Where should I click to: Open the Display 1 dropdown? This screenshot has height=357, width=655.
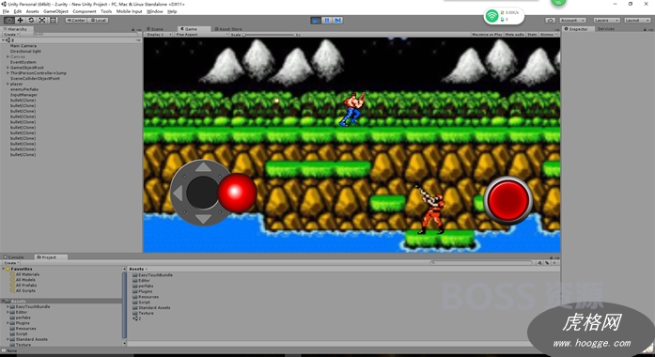[x=158, y=34]
